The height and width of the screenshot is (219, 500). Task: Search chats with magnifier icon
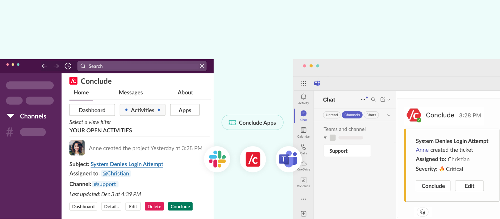[x=373, y=100]
